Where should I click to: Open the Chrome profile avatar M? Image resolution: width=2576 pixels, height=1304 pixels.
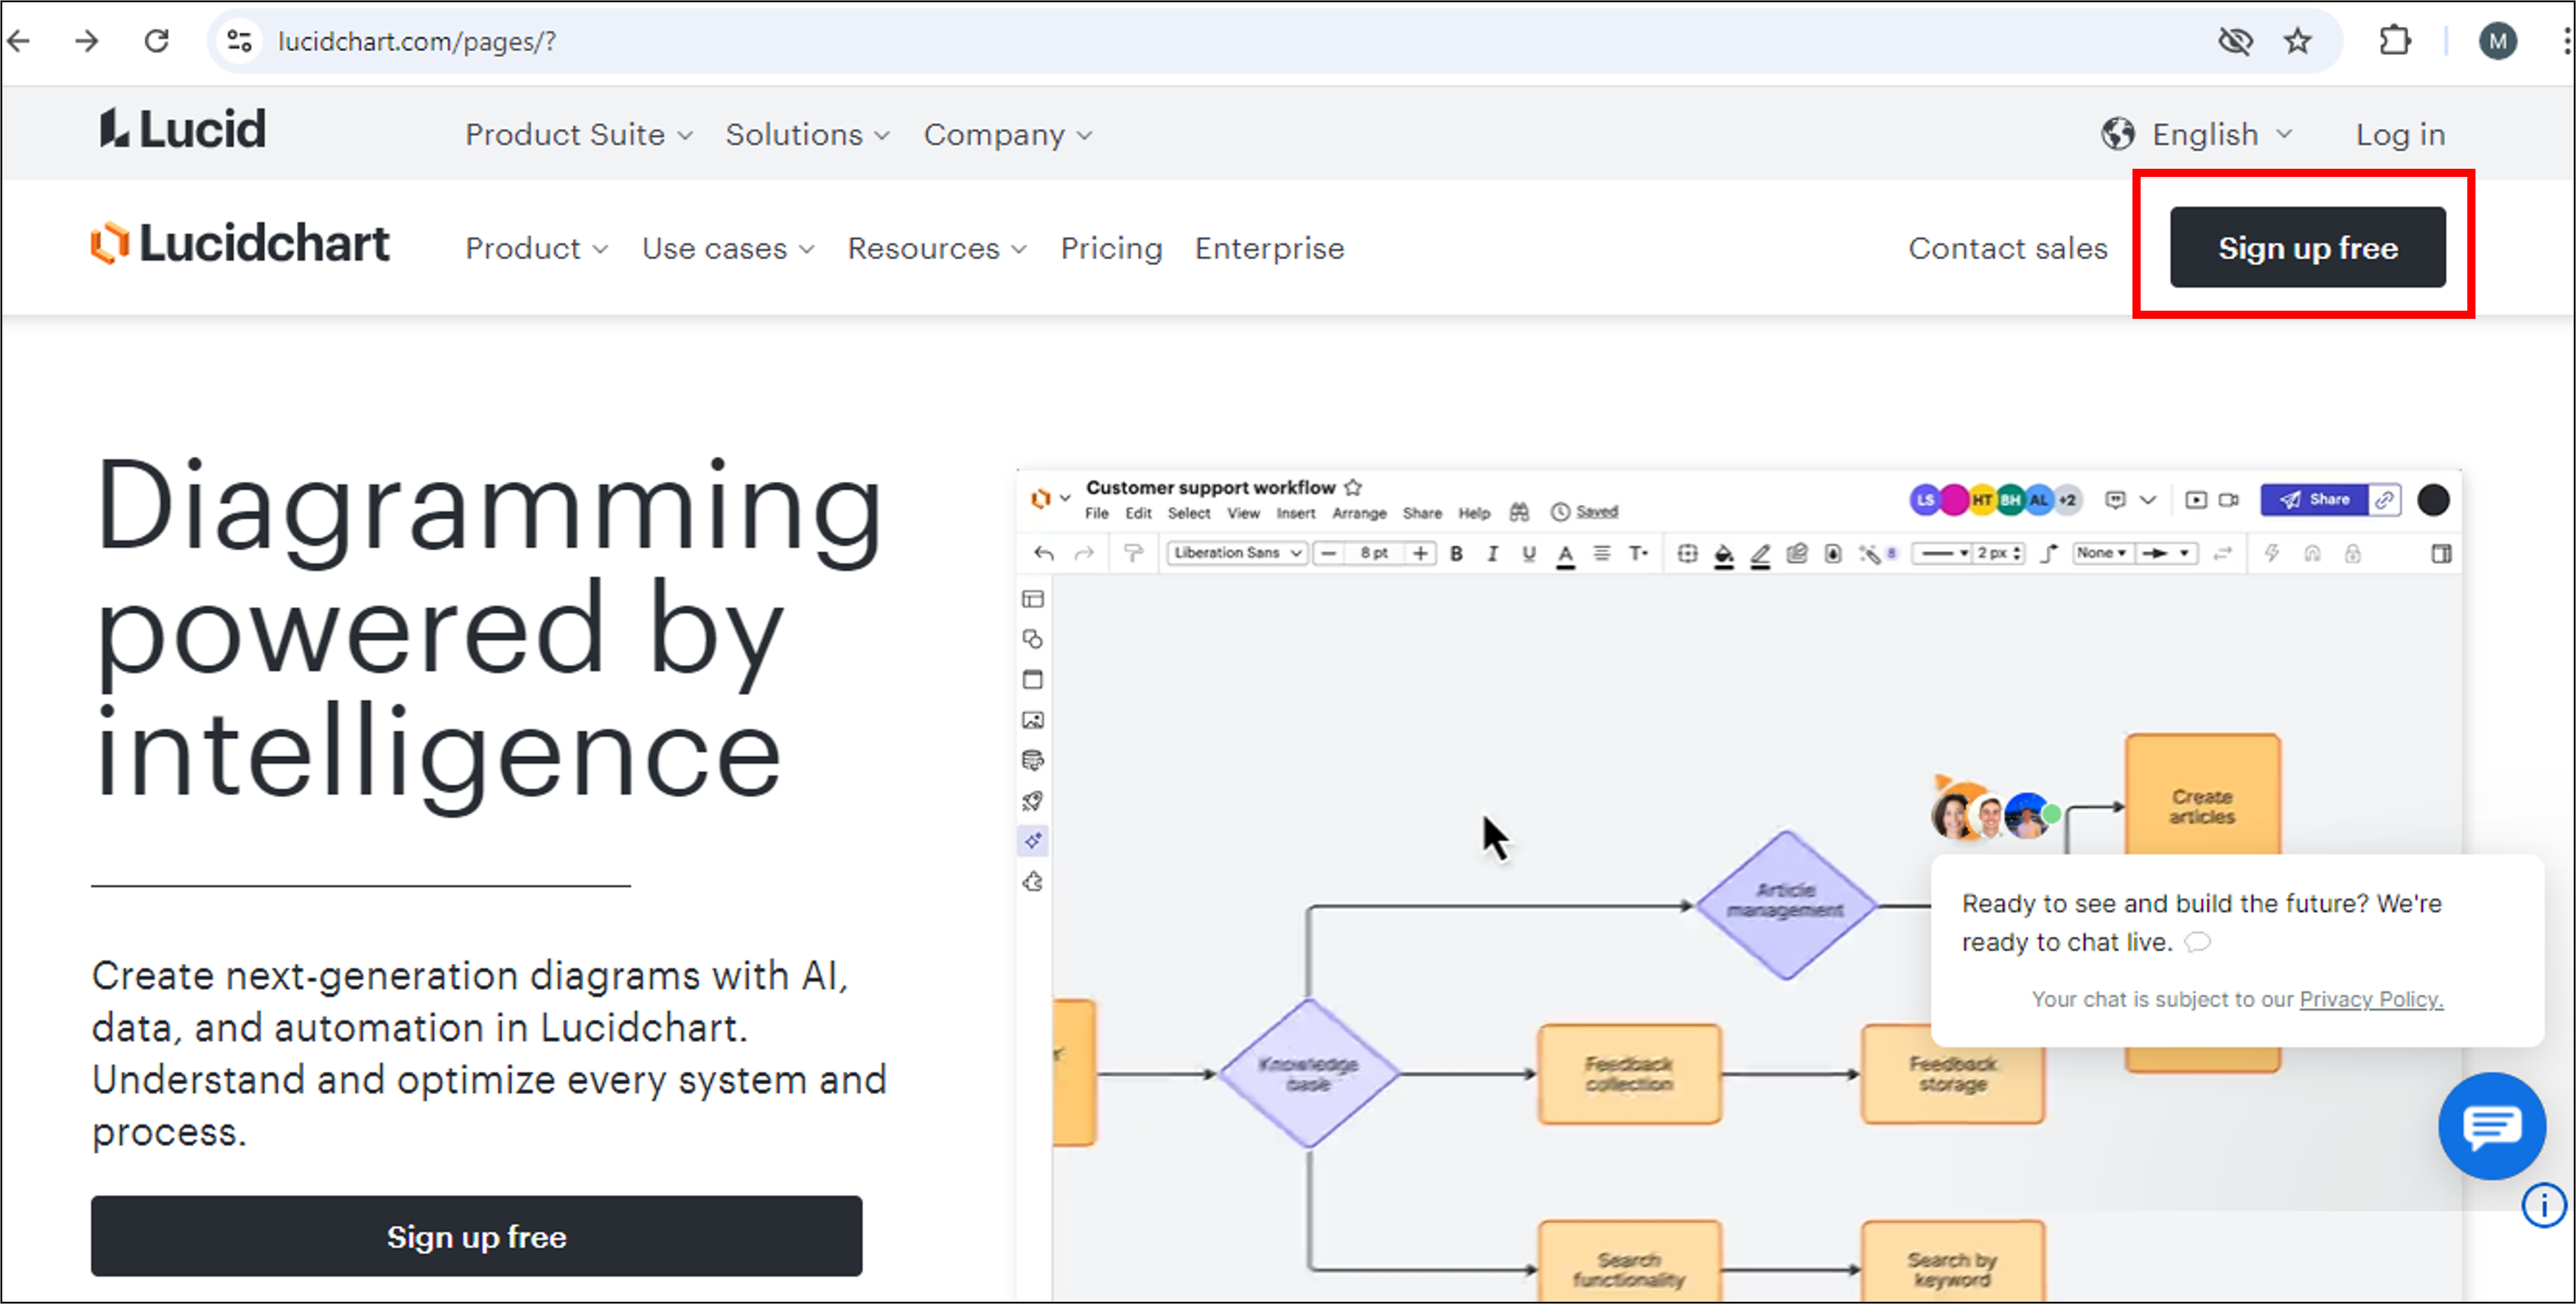[2497, 41]
